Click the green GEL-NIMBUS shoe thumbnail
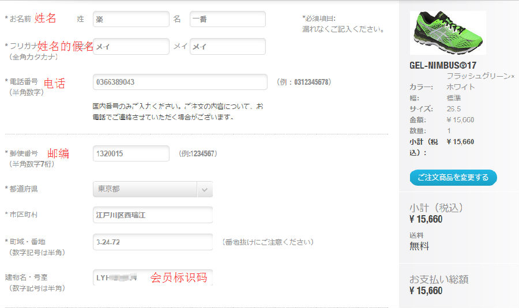The image size is (519, 308). 447,32
